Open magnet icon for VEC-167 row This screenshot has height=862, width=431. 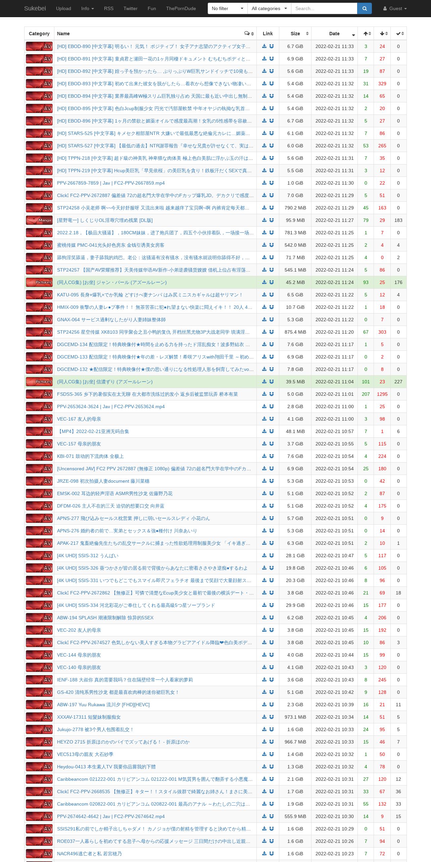coord(272,419)
